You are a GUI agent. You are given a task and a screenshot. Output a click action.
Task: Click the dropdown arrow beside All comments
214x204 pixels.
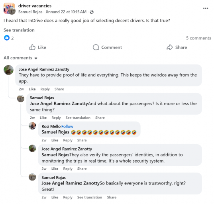tap(36, 58)
